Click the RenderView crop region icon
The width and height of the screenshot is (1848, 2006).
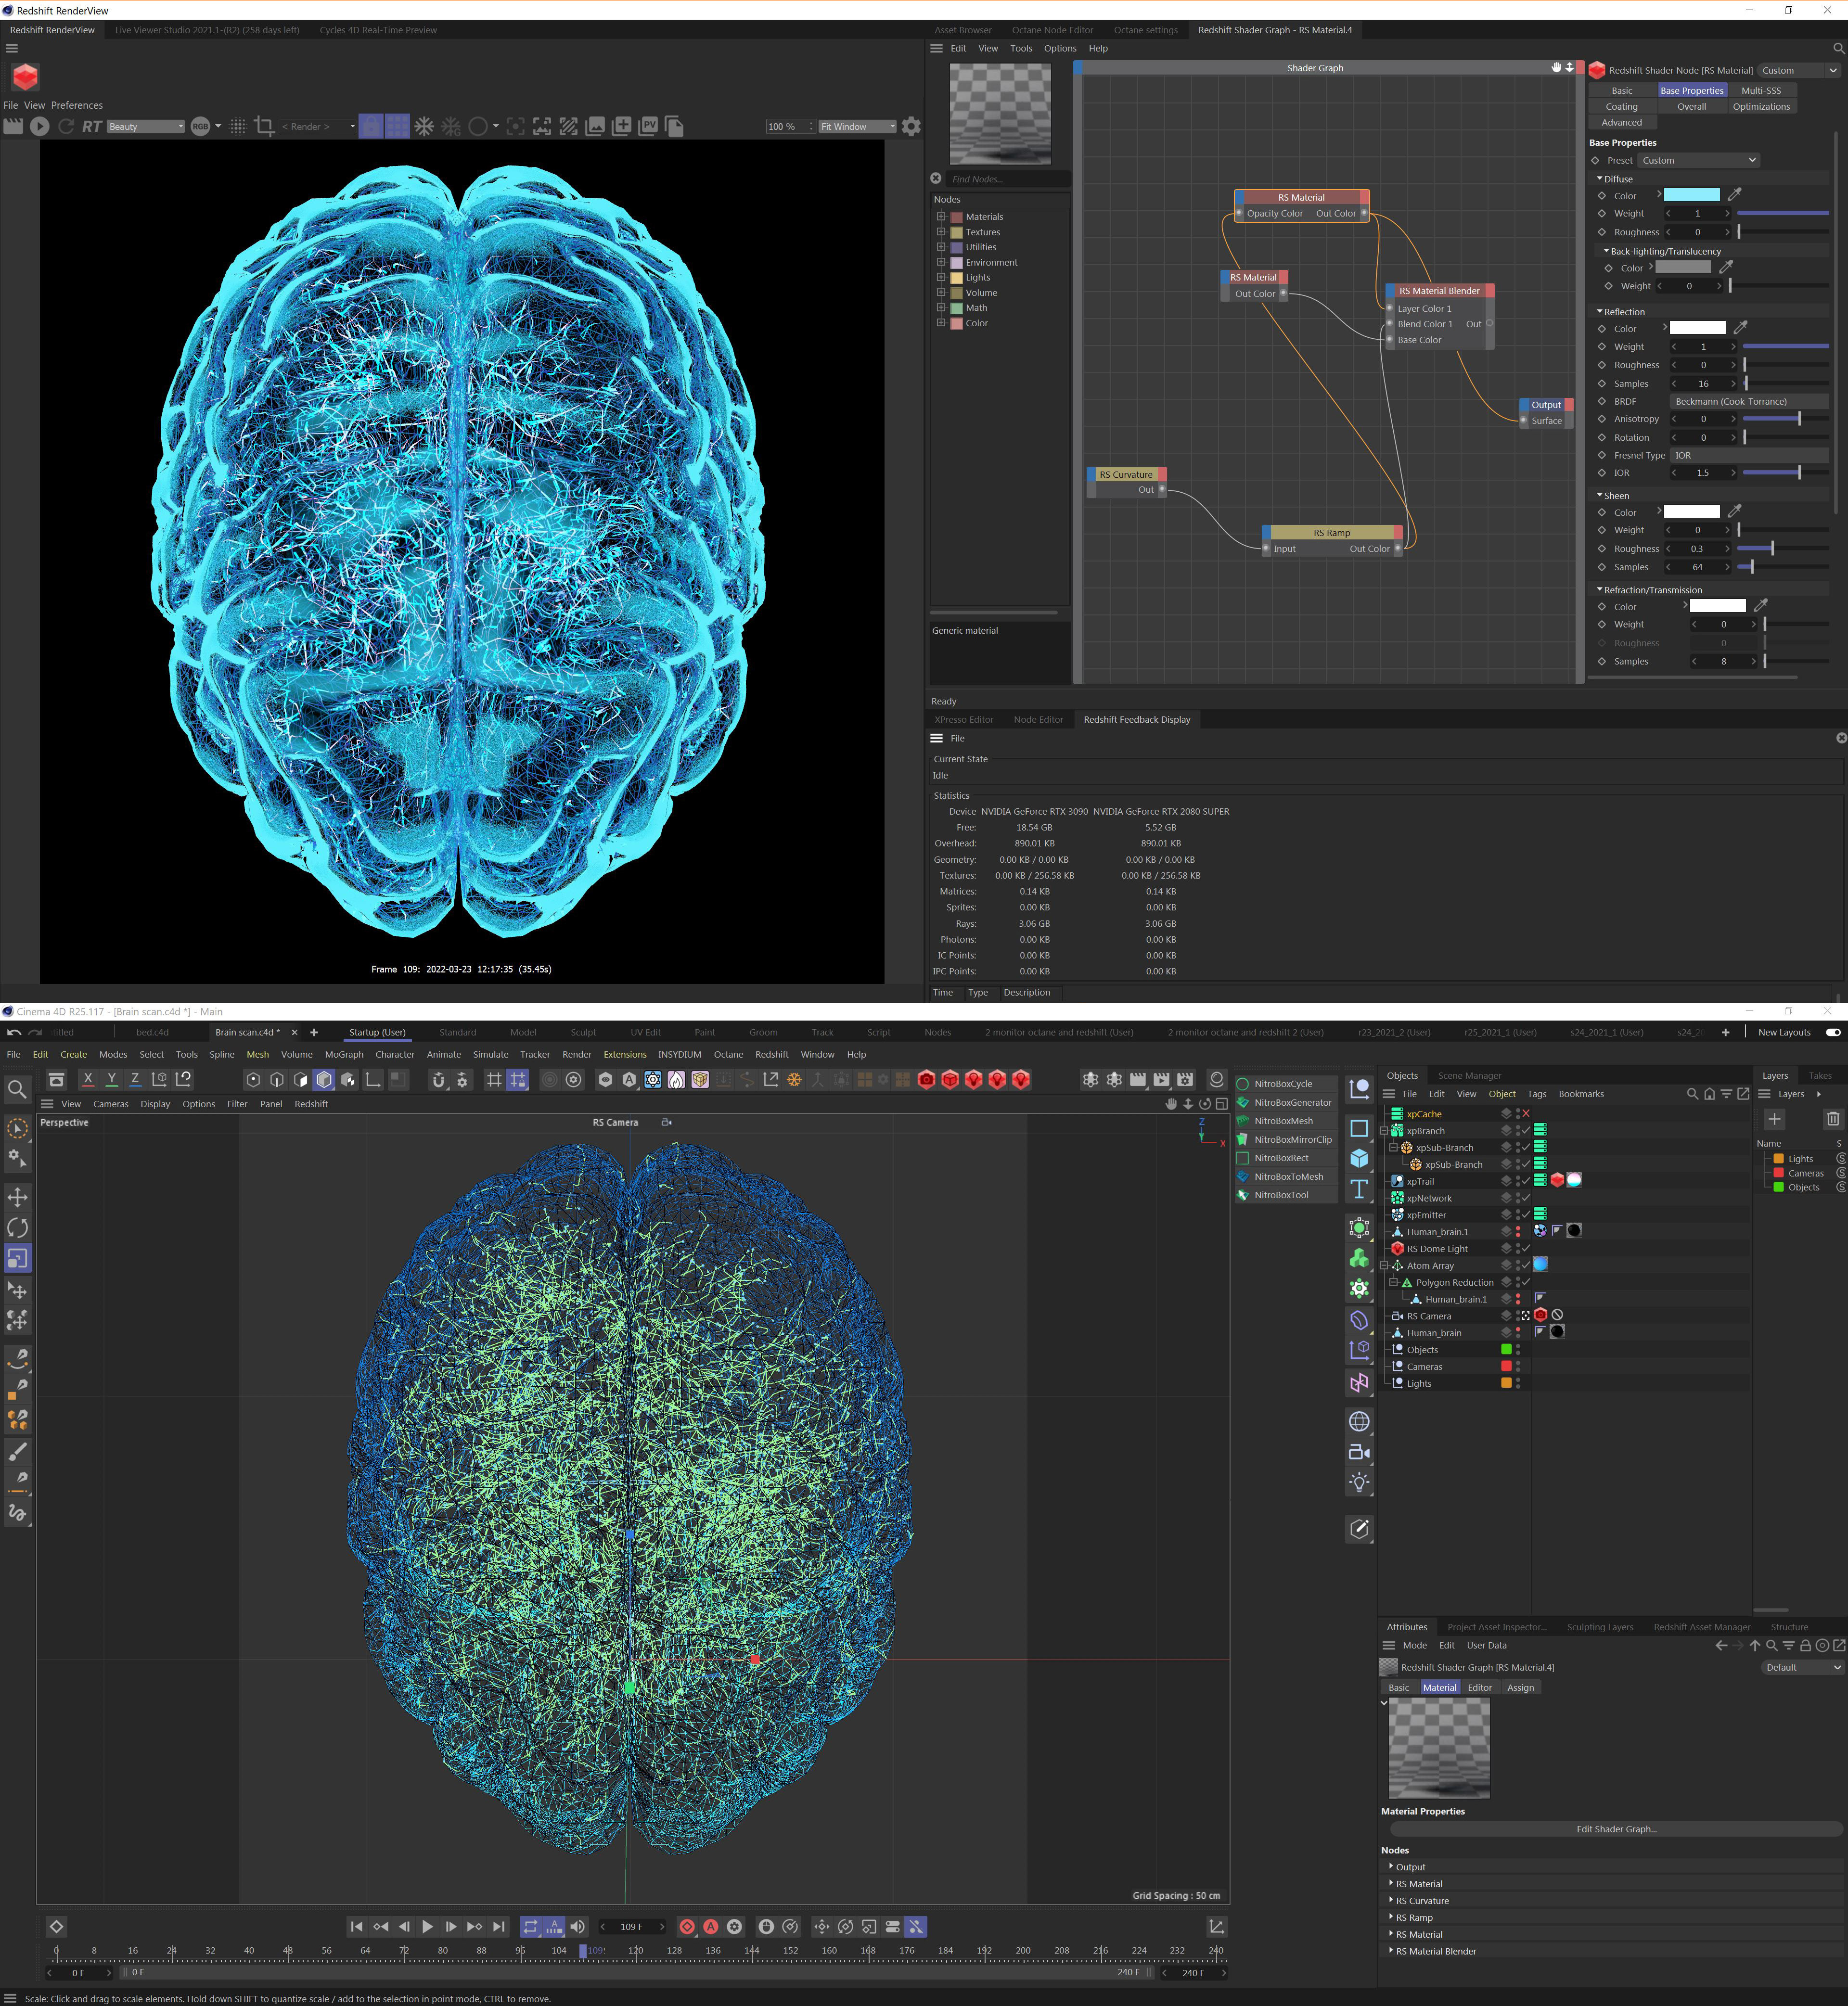point(264,126)
